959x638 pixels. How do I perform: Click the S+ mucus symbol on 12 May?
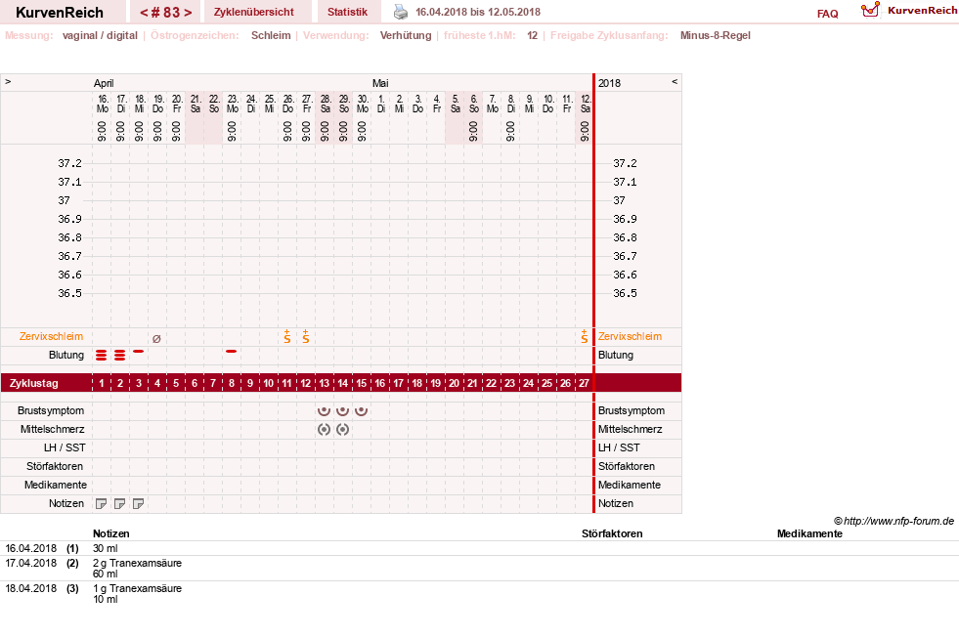[x=584, y=337]
